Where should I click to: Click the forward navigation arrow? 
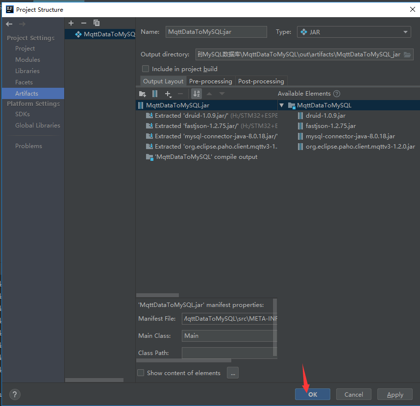22,24
